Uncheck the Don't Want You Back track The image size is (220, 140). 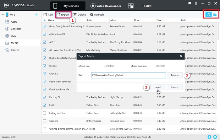point(45,82)
